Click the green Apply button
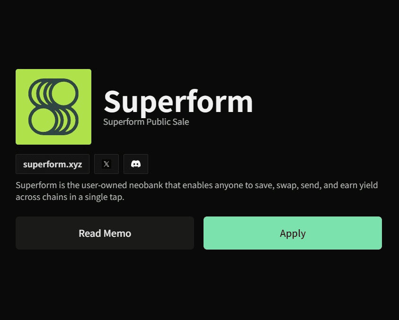The width and height of the screenshot is (399, 320). pyautogui.click(x=293, y=233)
